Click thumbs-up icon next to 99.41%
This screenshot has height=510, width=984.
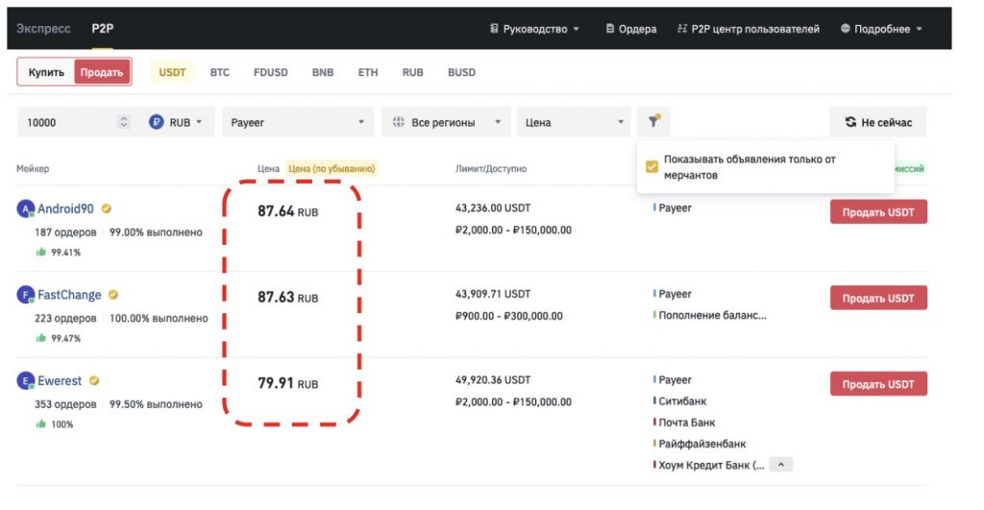tap(41, 253)
